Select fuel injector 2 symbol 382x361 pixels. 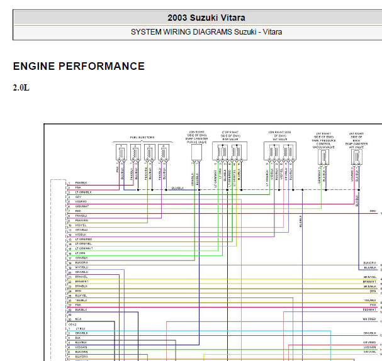click(x=135, y=152)
